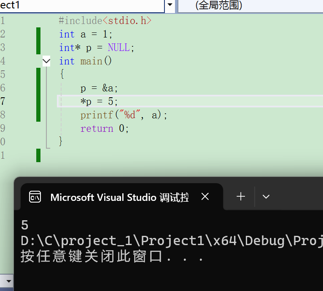The image size is (323, 291).
Task: Open the project selector dropdown arrow
Action: click(x=170, y=5)
